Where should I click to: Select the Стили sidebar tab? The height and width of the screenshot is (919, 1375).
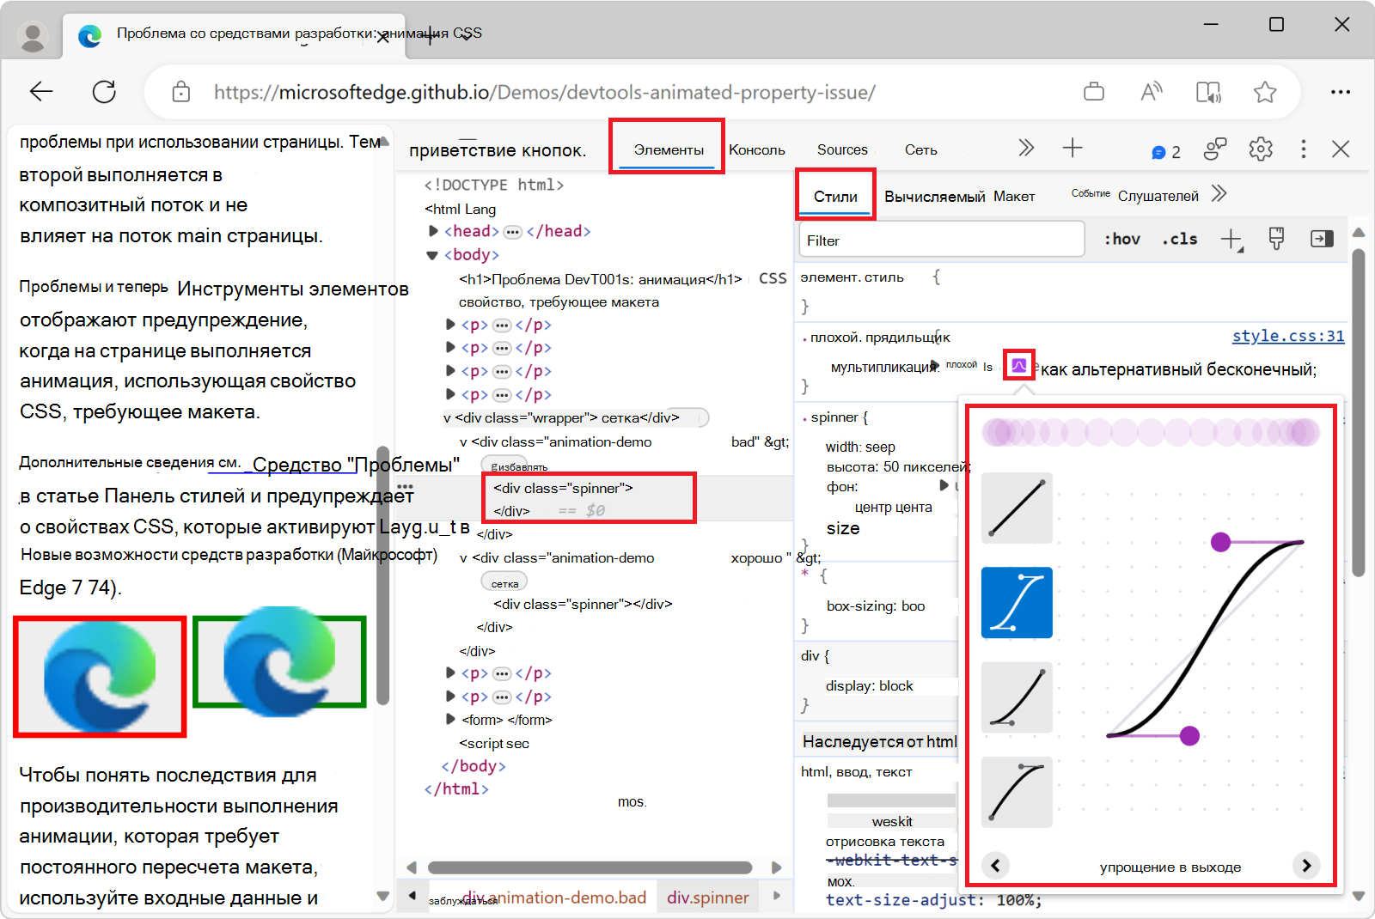coord(835,196)
